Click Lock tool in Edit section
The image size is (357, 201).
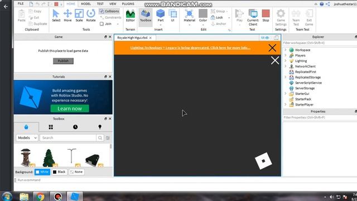[217, 17]
